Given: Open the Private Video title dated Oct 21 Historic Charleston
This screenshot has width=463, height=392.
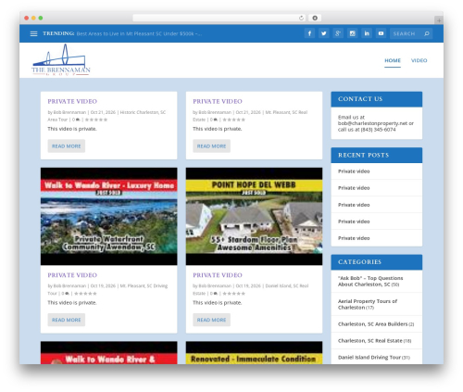Looking at the screenshot, I should (x=72, y=101).
